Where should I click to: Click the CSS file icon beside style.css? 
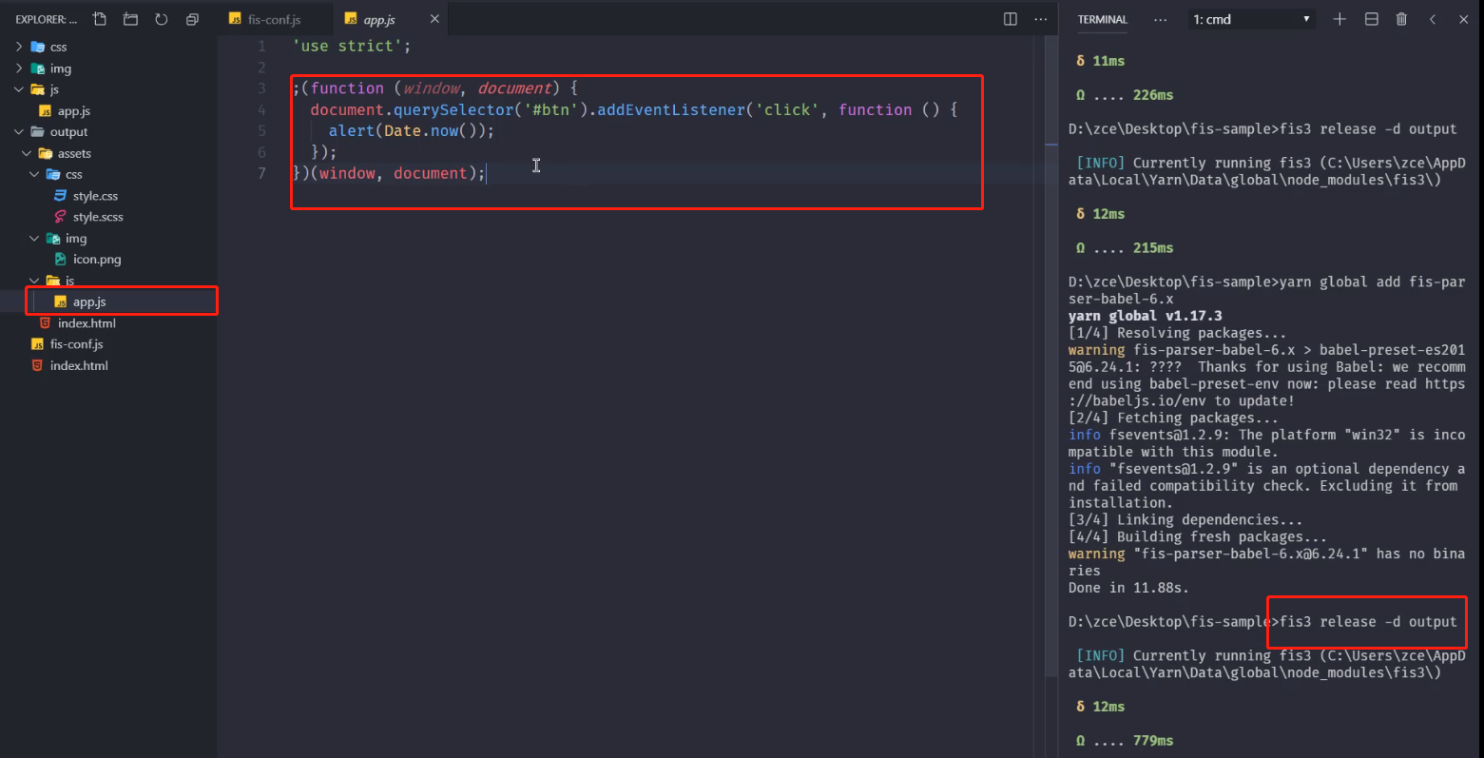[61, 196]
